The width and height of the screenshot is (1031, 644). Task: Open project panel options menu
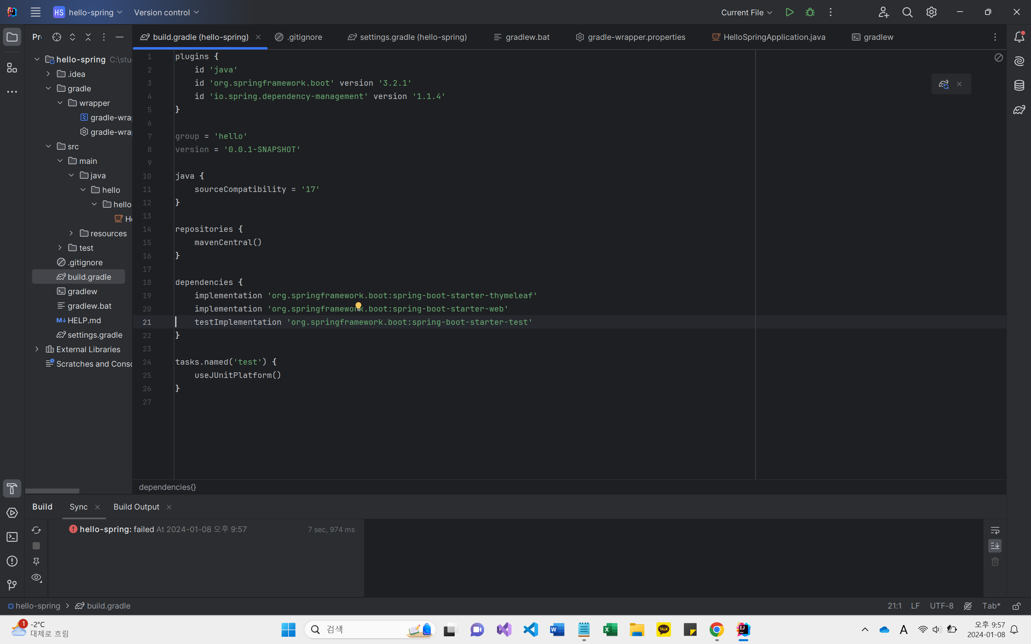104,37
